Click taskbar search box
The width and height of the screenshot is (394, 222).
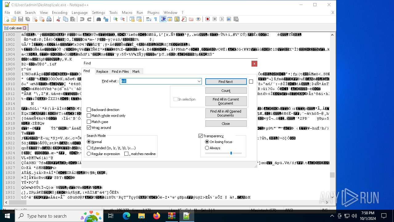tap(59, 216)
